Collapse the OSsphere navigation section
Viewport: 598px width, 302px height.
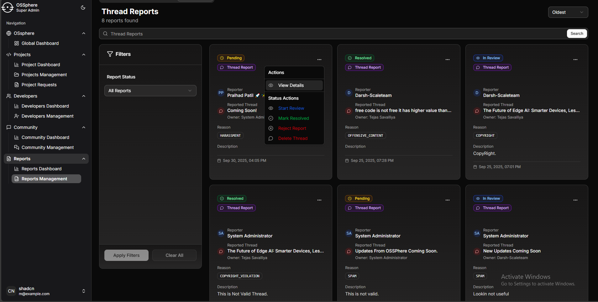(84, 33)
